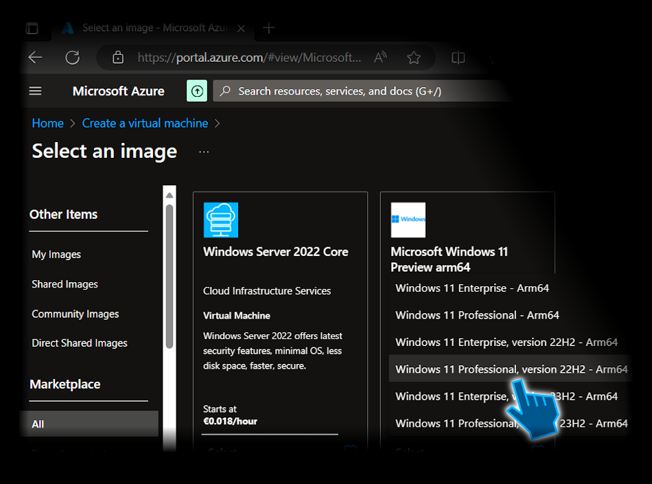652x484 pixels.
Task: Open Microsoft Windows 11 Preview arm64 title
Action: [x=449, y=260]
